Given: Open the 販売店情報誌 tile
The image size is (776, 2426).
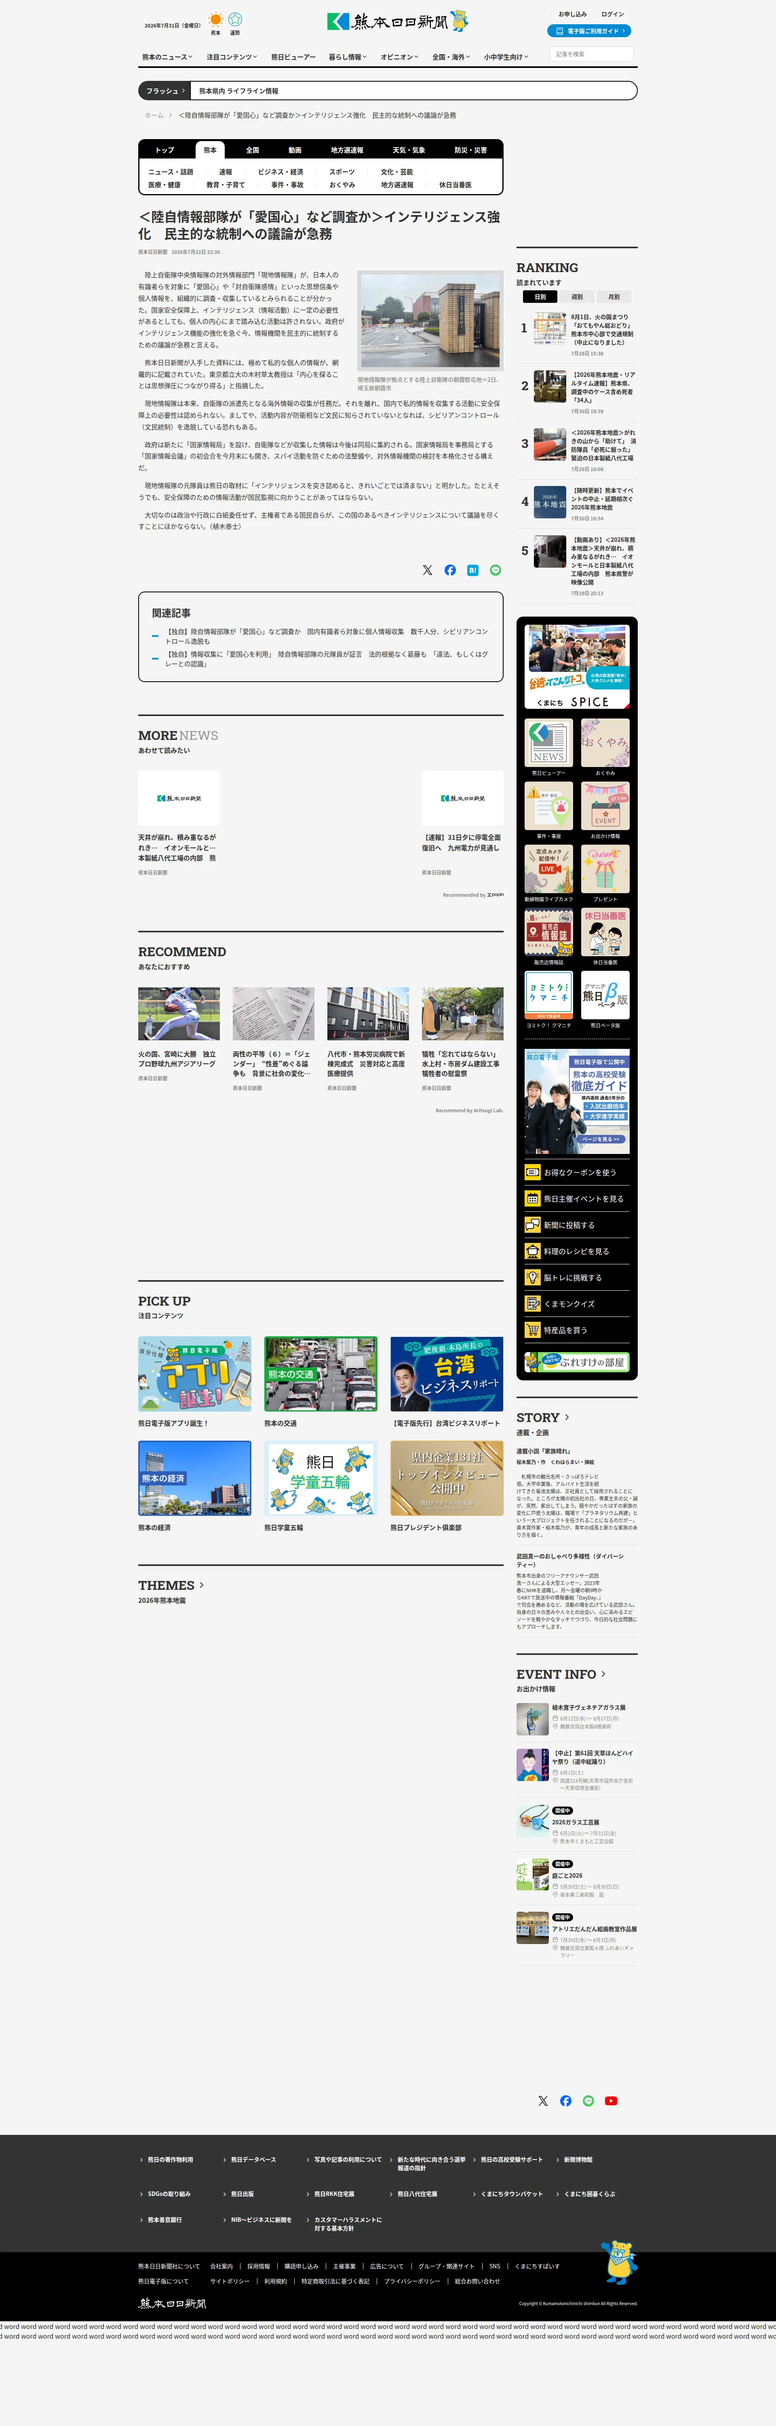Looking at the screenshot, I should [x=549, y=932].
